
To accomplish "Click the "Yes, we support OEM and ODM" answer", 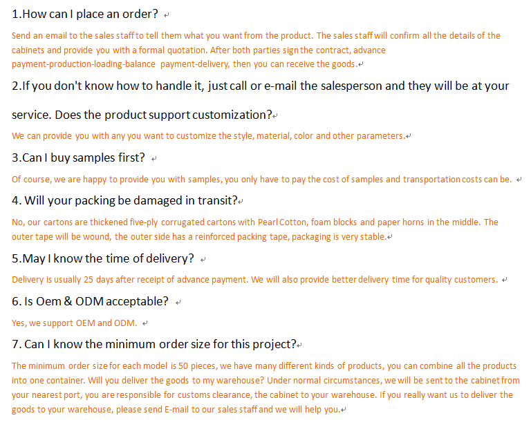I will 74,323.
